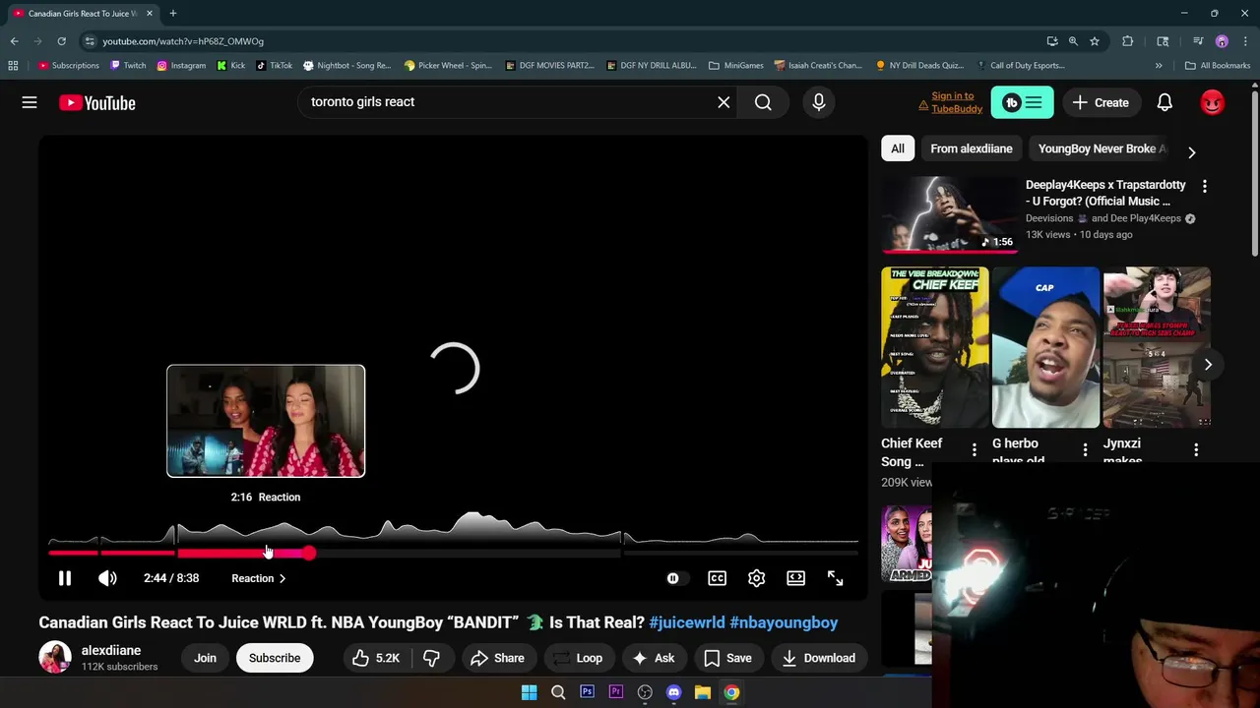This screenshot has height=708, width=1260.
Task: Open the Create button
Action: coord(1101,102)
